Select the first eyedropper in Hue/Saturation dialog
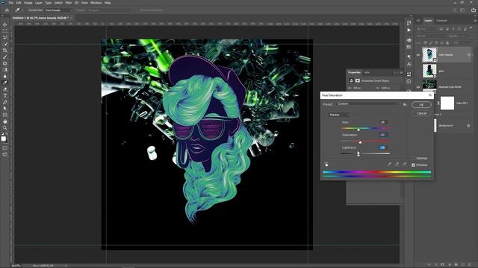Image resolution: width=478 pixels, height=268 pixels. tap(389, 164)
